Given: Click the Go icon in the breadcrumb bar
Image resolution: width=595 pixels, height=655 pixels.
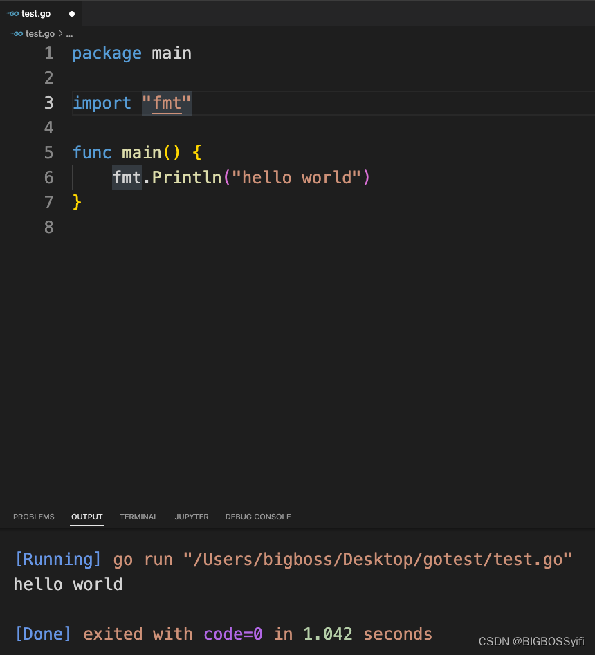Looking at the screenshot, I should point(17,33).
